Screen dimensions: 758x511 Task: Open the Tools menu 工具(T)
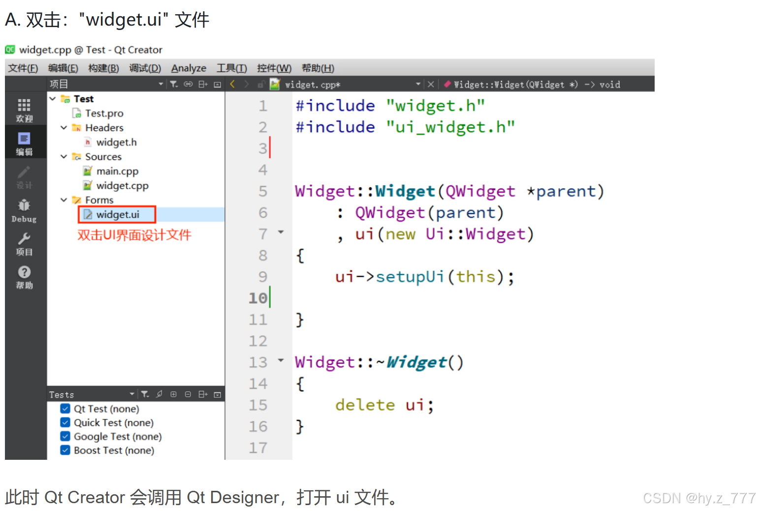[x=232, y=68]
